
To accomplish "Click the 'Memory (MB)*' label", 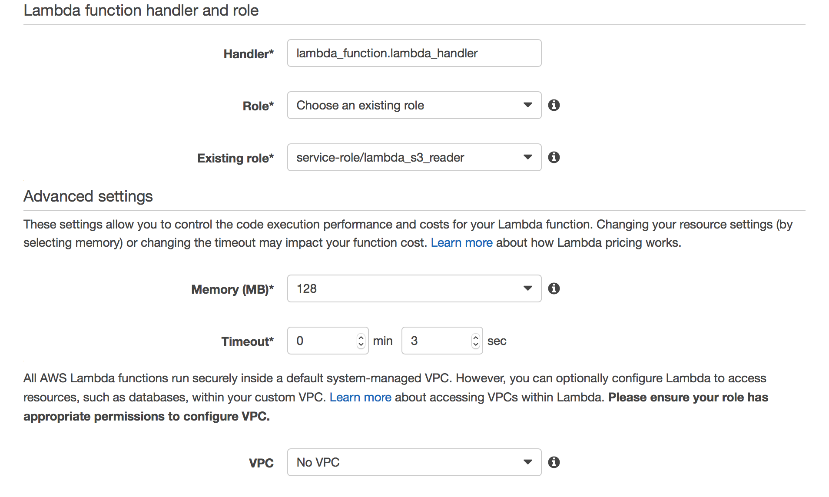I will pos(232,289).
